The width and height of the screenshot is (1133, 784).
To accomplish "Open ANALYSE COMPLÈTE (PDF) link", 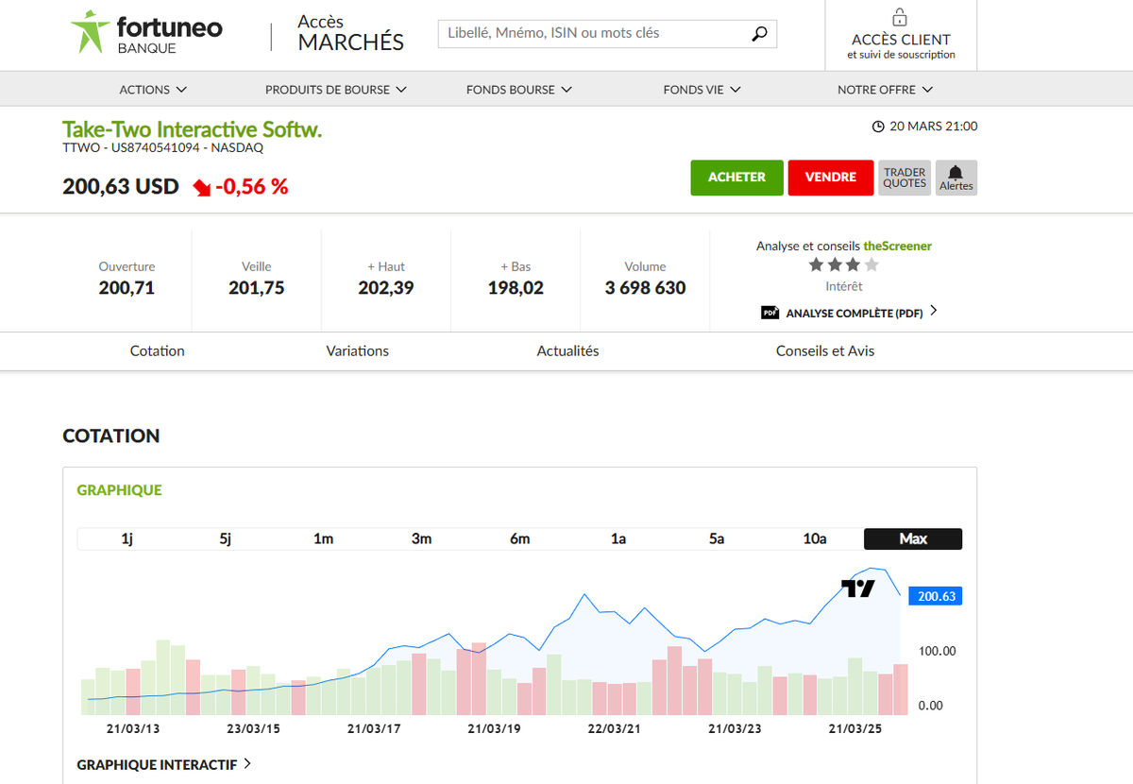I will click(x=854, y=313).
